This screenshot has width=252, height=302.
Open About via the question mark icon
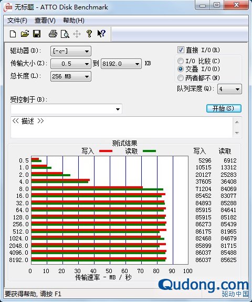tap(89, 34)
